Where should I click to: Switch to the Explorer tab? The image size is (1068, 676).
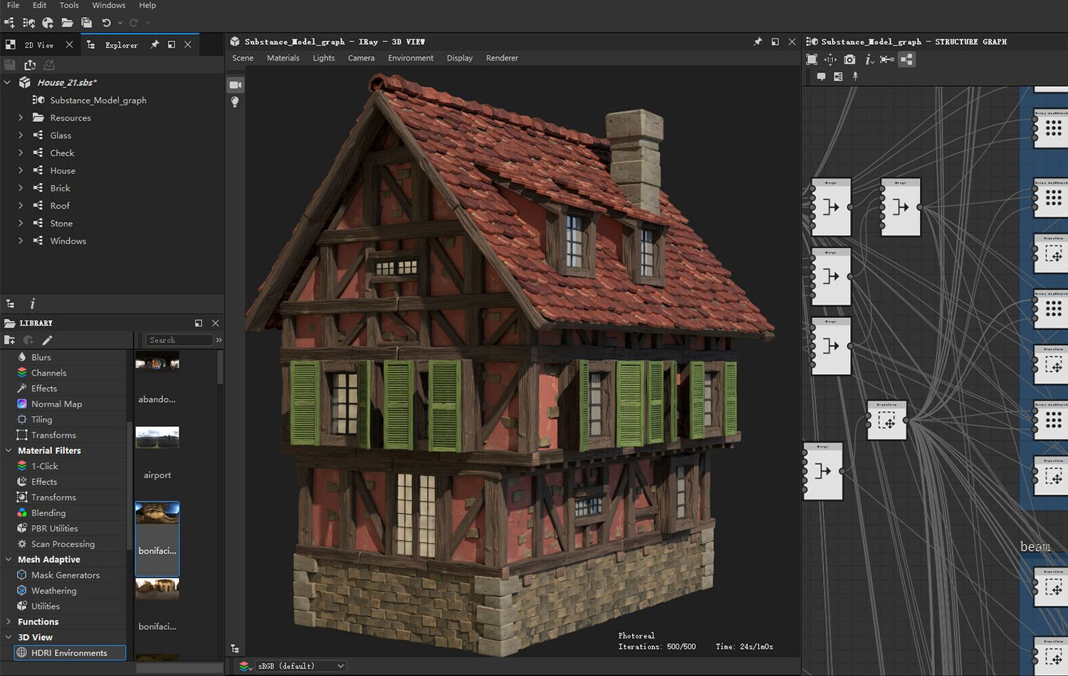(x=122, y=45)
